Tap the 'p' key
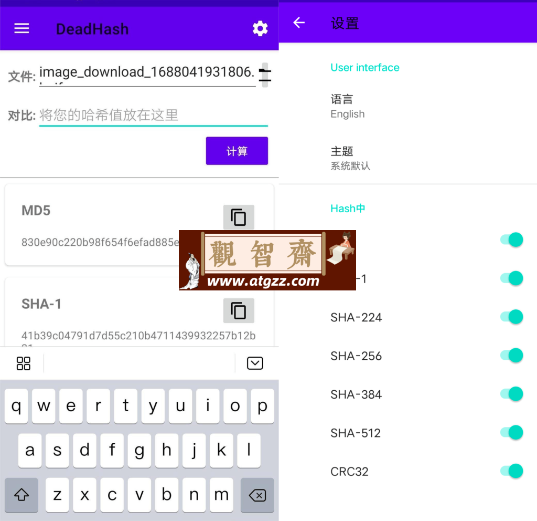Screen dimensions: 537x521 (263, 406)
